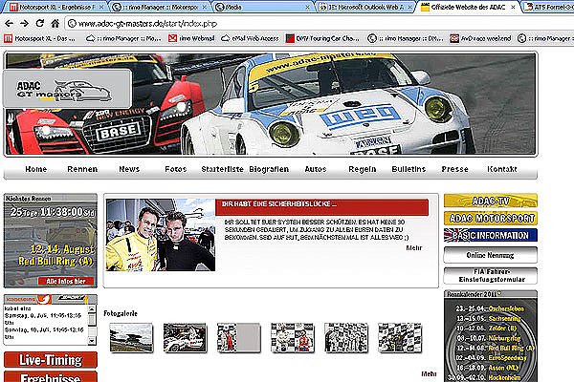Open the sixth Fotogalerie thumbnail

[400, 337]
